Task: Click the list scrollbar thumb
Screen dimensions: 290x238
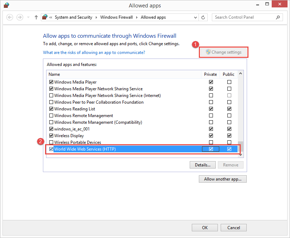Action: [x=240, y=146]
